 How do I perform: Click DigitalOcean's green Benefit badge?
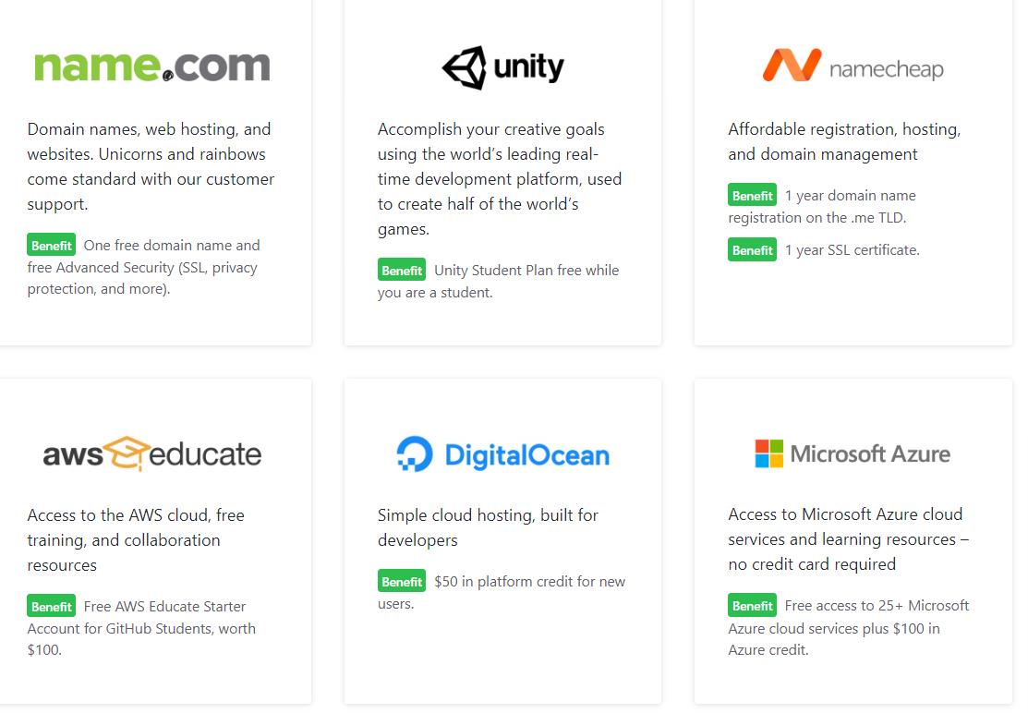pyautogui.click(x=402, y=582)
